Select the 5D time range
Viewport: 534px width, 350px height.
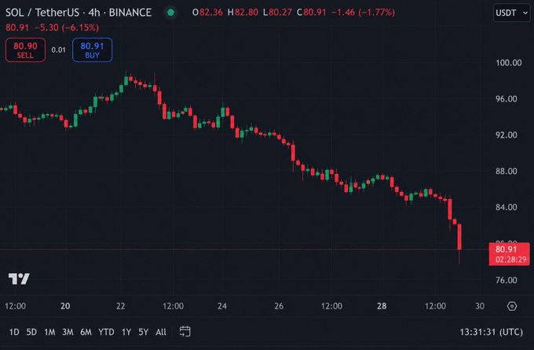31,332
